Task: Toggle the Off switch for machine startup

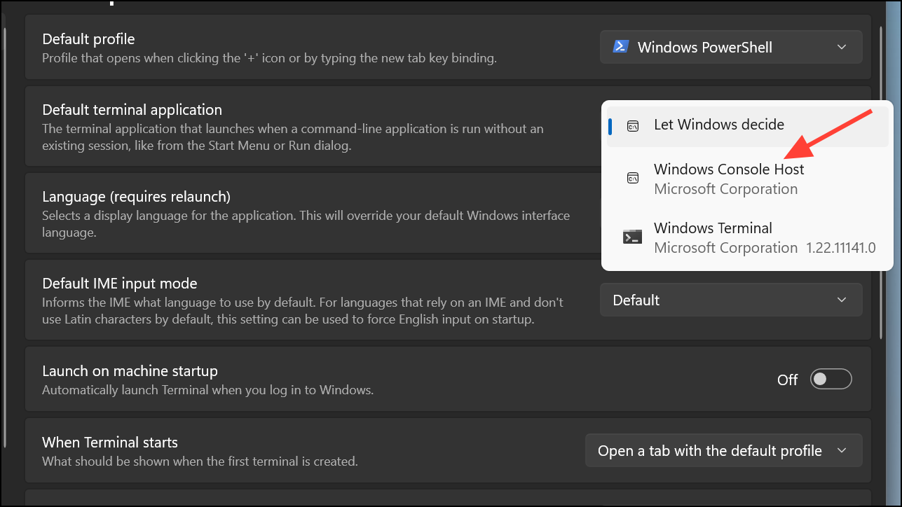Action: pos(831,379)
